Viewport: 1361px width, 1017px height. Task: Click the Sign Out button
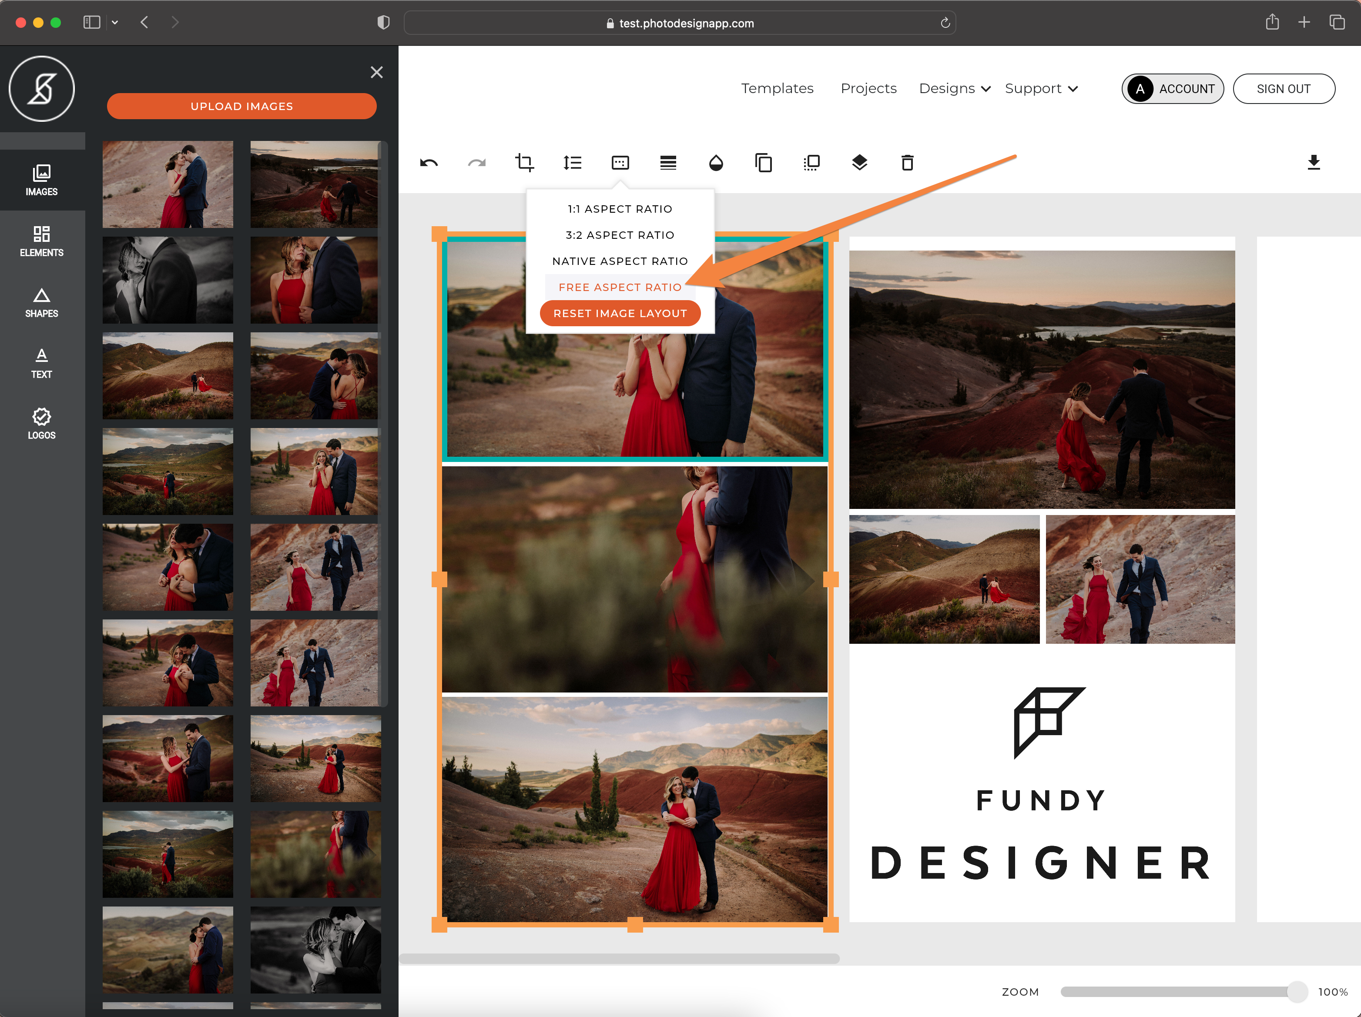tap(1284, 89)
